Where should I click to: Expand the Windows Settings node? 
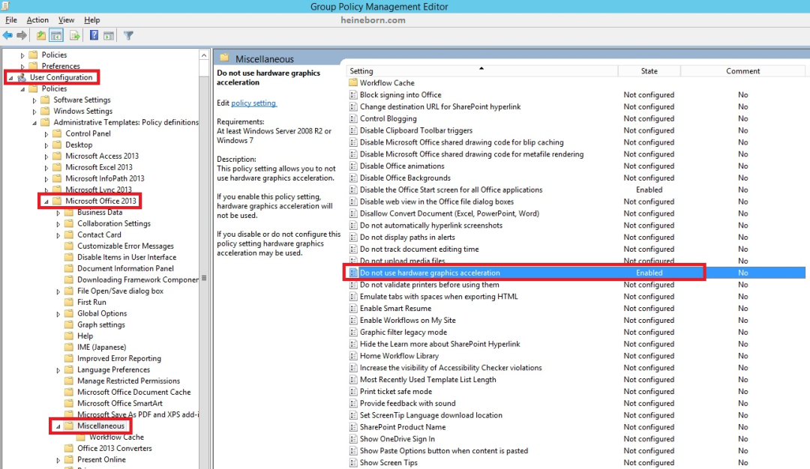pyautogui.click(x=34, y=112)
